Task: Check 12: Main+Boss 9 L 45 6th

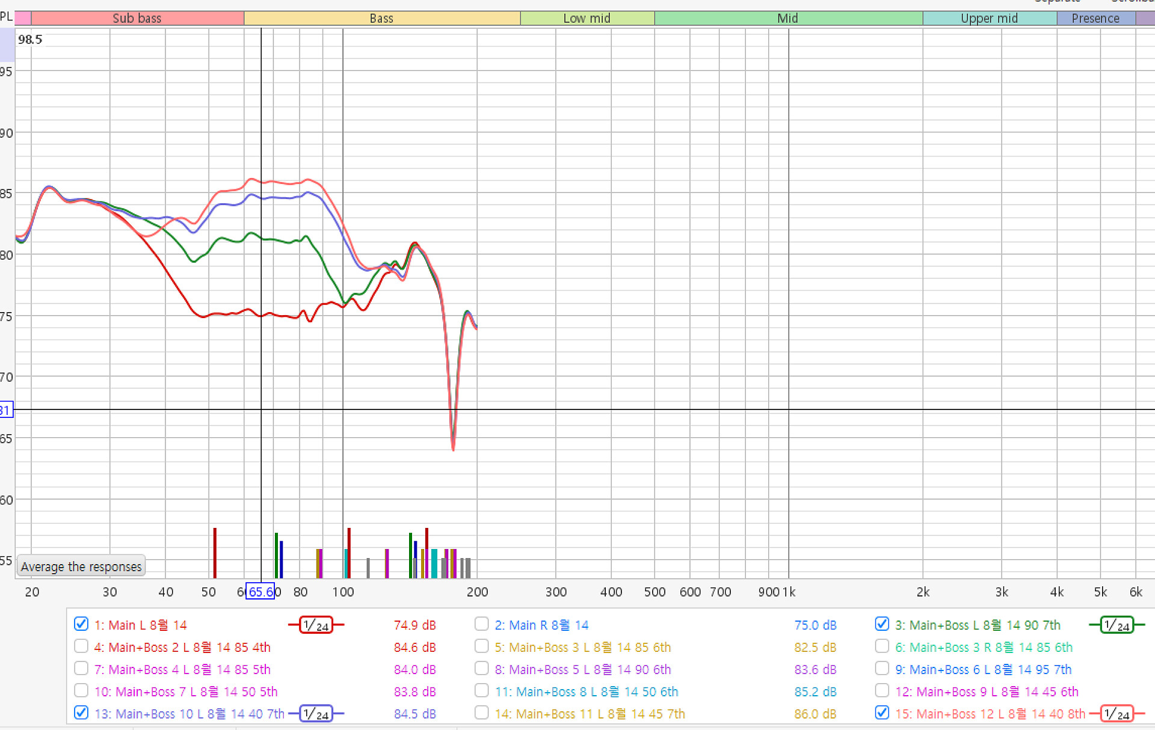Action: (882, 691)
